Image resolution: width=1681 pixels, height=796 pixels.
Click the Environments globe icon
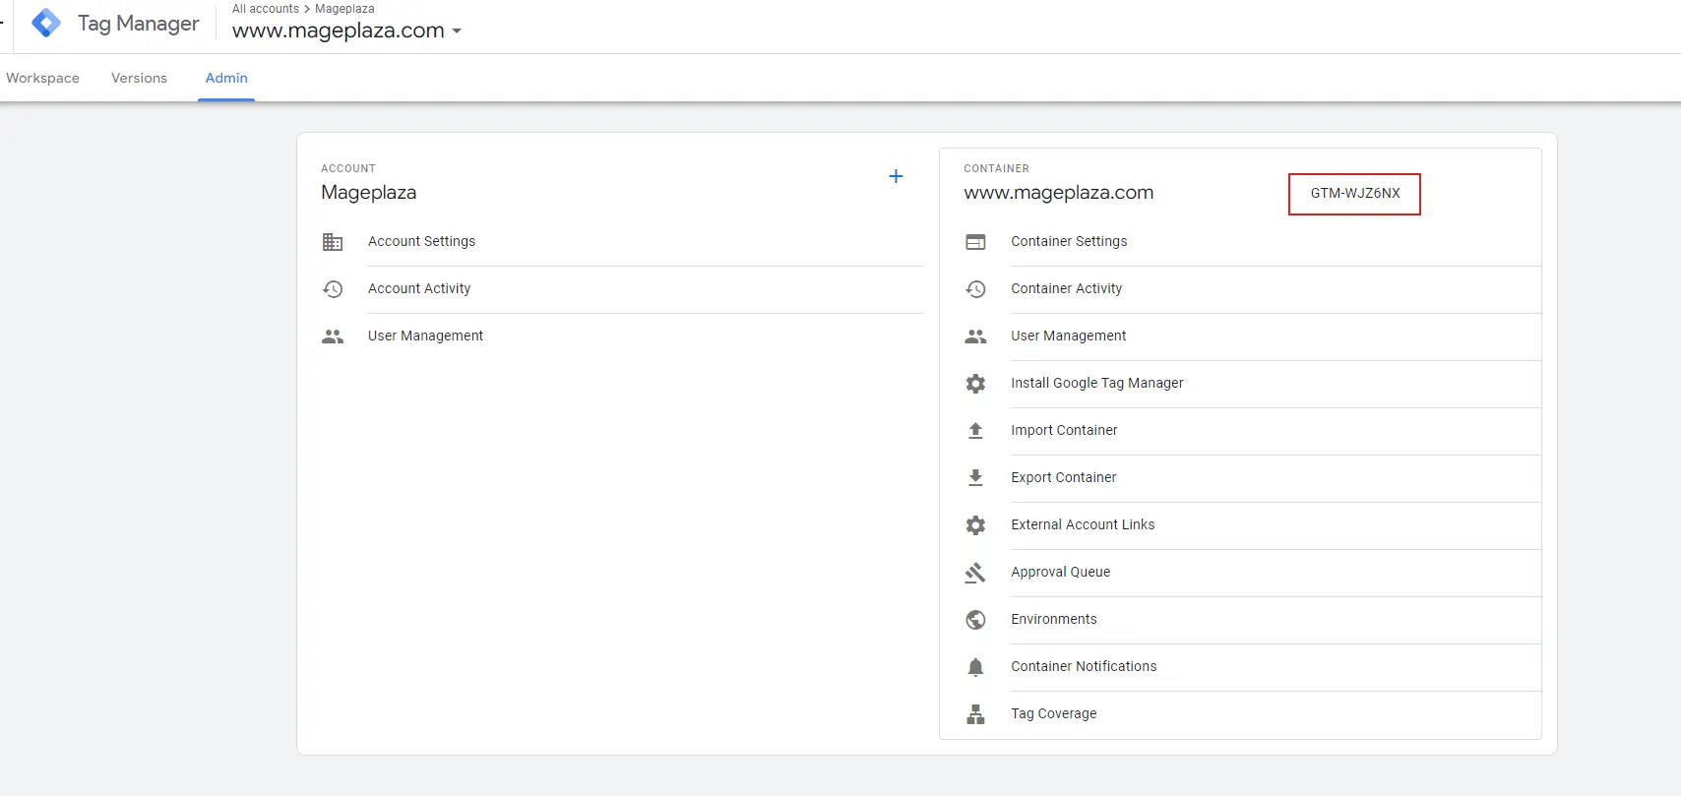pyautogui.click(x=975, y=620)
